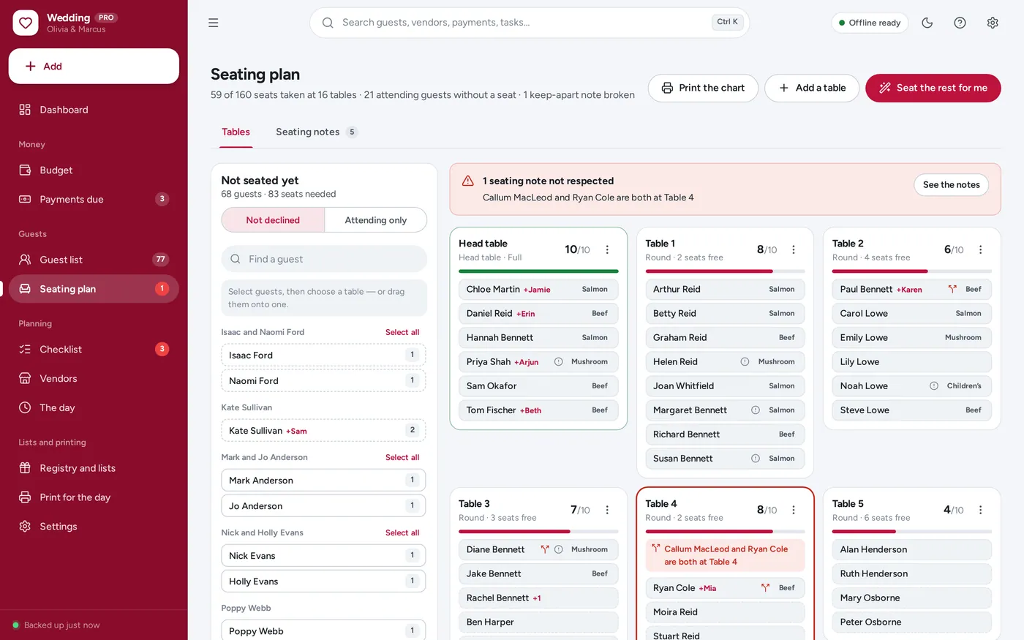Viewport: 1024px width, 640px height.
Task: Open Payments due in the sidebar
Action: coord(94,199)
